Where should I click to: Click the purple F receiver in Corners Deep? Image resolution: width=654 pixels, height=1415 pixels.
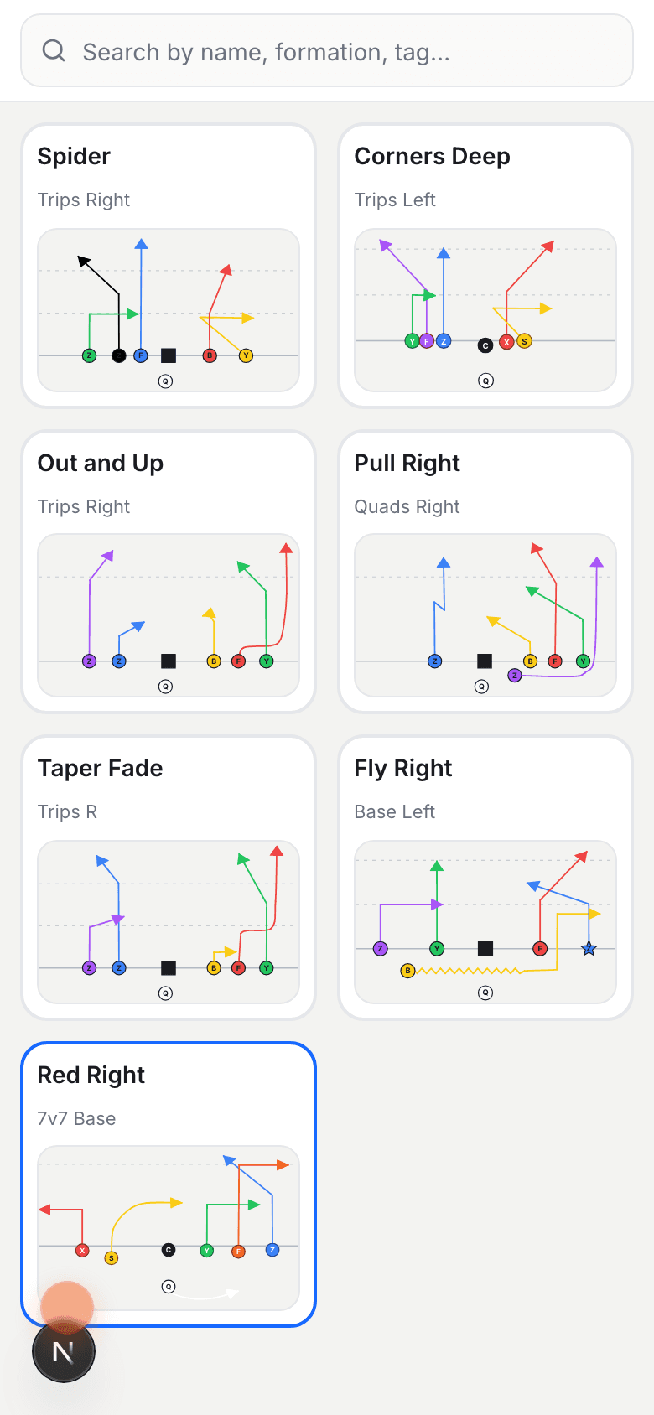click(427, 342)
